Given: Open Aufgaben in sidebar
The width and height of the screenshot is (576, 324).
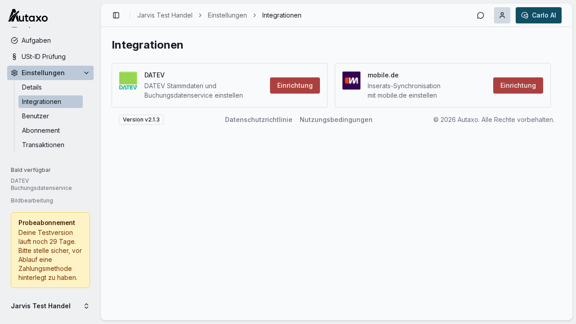Looking at the screenshot, I should 50,40.
